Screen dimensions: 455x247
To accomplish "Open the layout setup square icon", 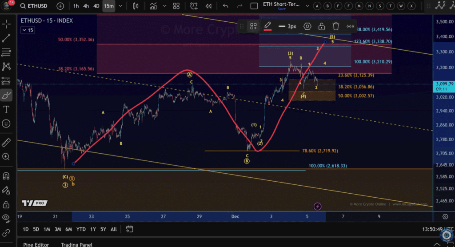I will (254, 6).
